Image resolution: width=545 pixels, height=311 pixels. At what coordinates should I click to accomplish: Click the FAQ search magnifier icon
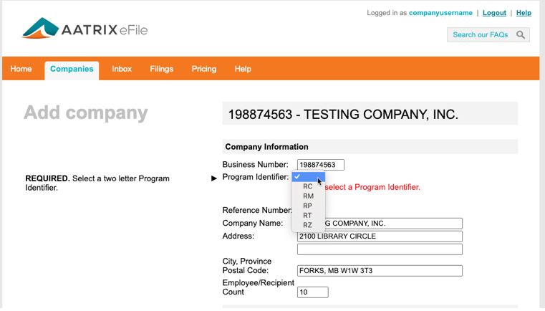coord(521,34)
